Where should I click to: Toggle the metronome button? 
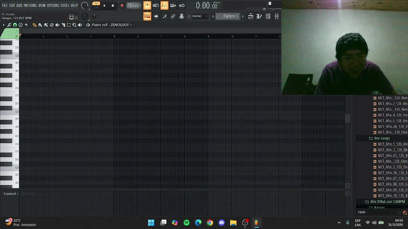[x=147, y=5]
